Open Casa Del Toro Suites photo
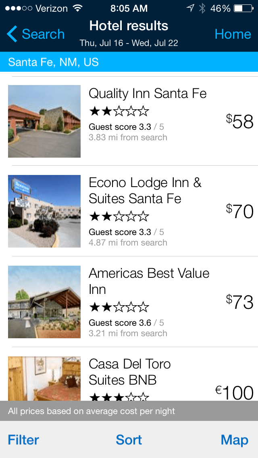 point(44,378)
